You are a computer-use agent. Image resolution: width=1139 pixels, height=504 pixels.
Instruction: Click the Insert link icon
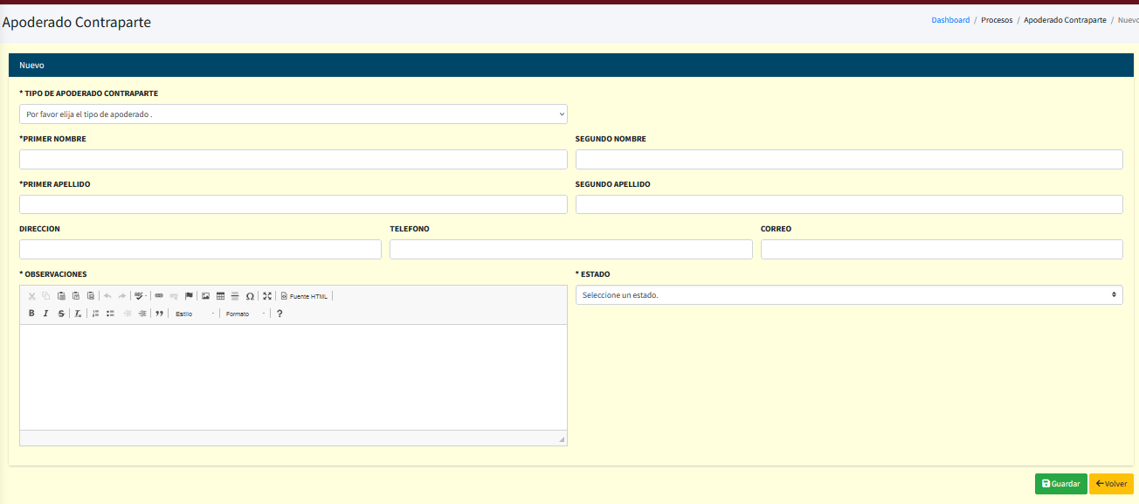[x=159, y=296]
